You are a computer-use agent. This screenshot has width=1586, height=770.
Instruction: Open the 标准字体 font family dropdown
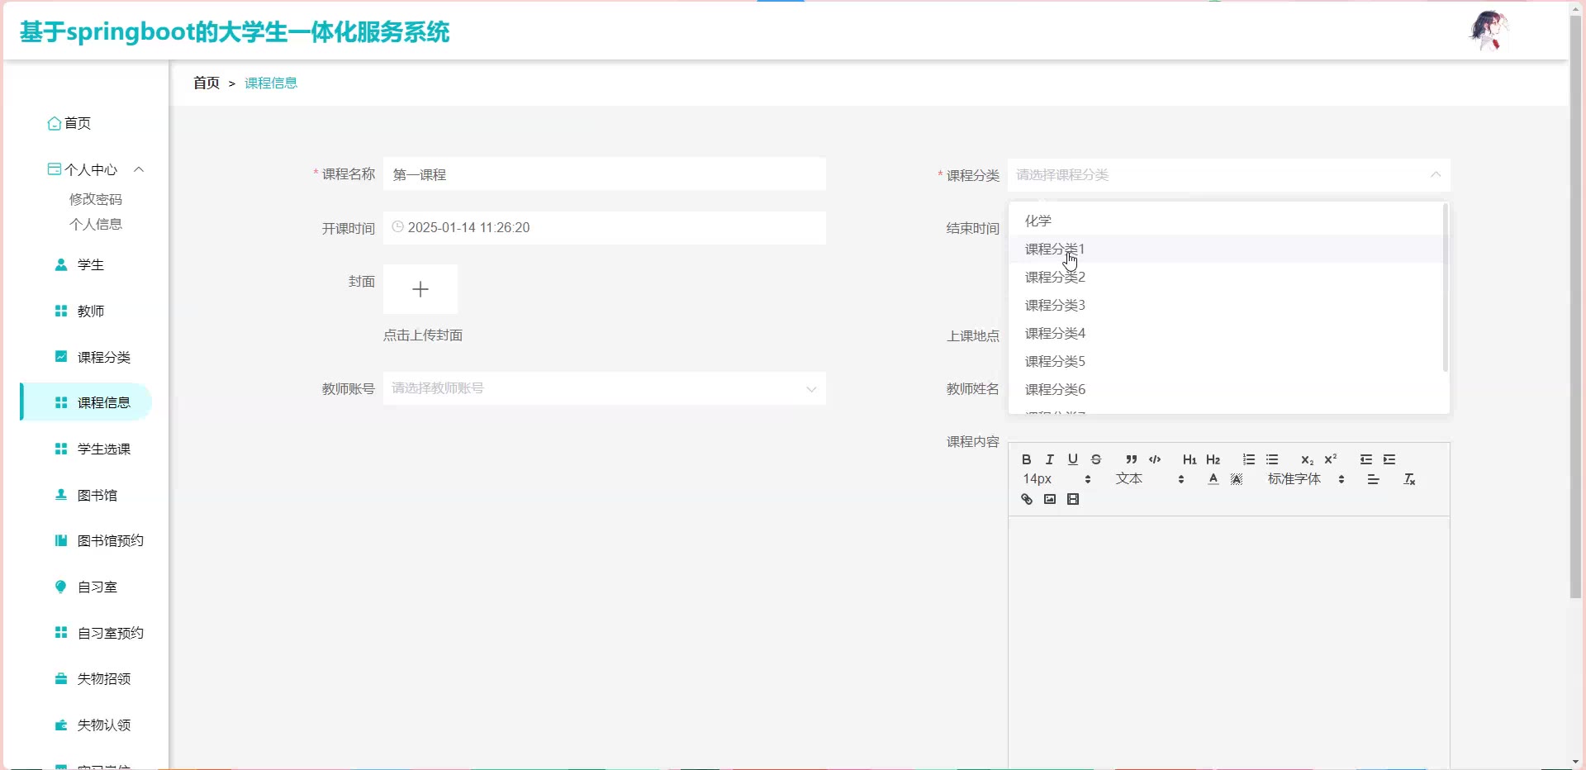point(1305,479)
